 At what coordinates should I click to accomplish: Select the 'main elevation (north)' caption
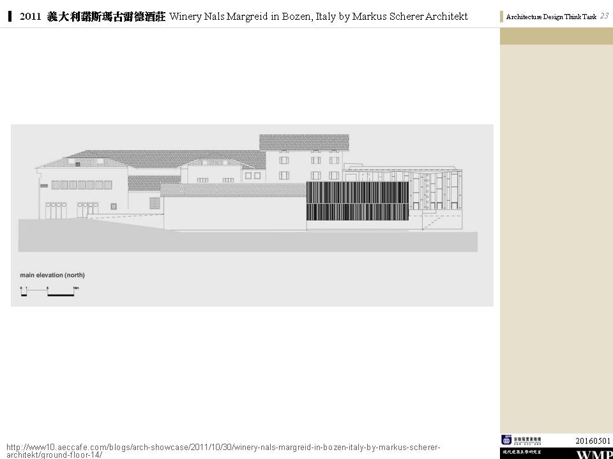pyautogui.click(x=52, y=275)
